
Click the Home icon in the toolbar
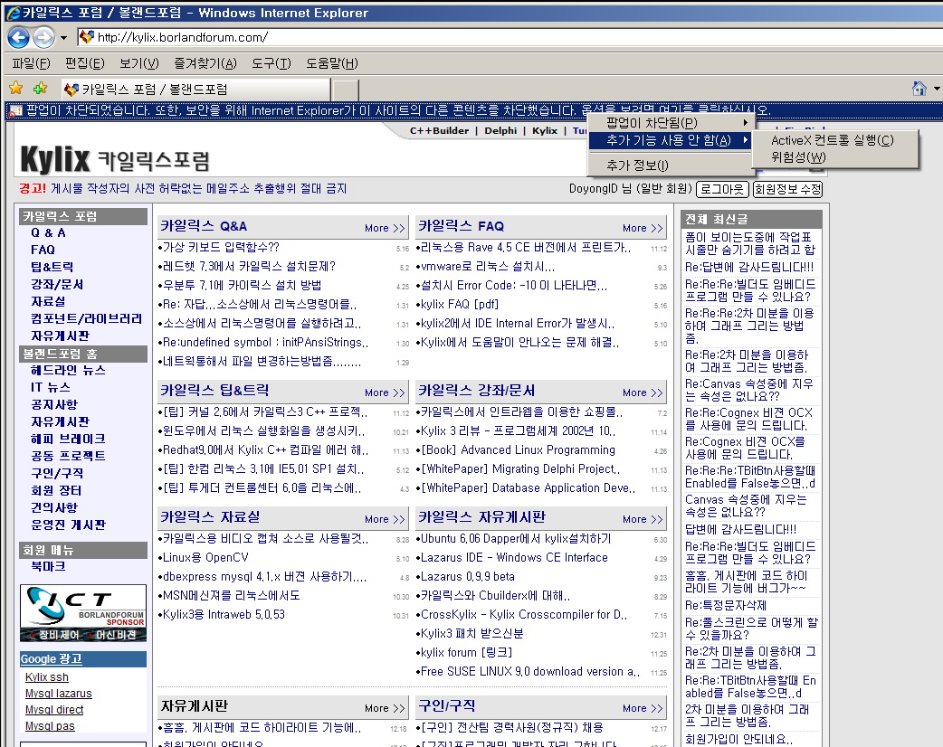tap(919, 89)
